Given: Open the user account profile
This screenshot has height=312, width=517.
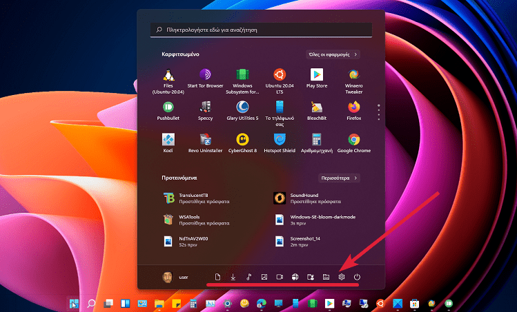Looking at the screenshot, I should [175, 277].
